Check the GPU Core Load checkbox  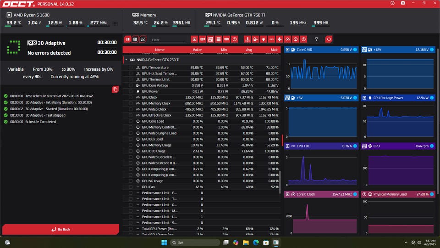point(131,121)
